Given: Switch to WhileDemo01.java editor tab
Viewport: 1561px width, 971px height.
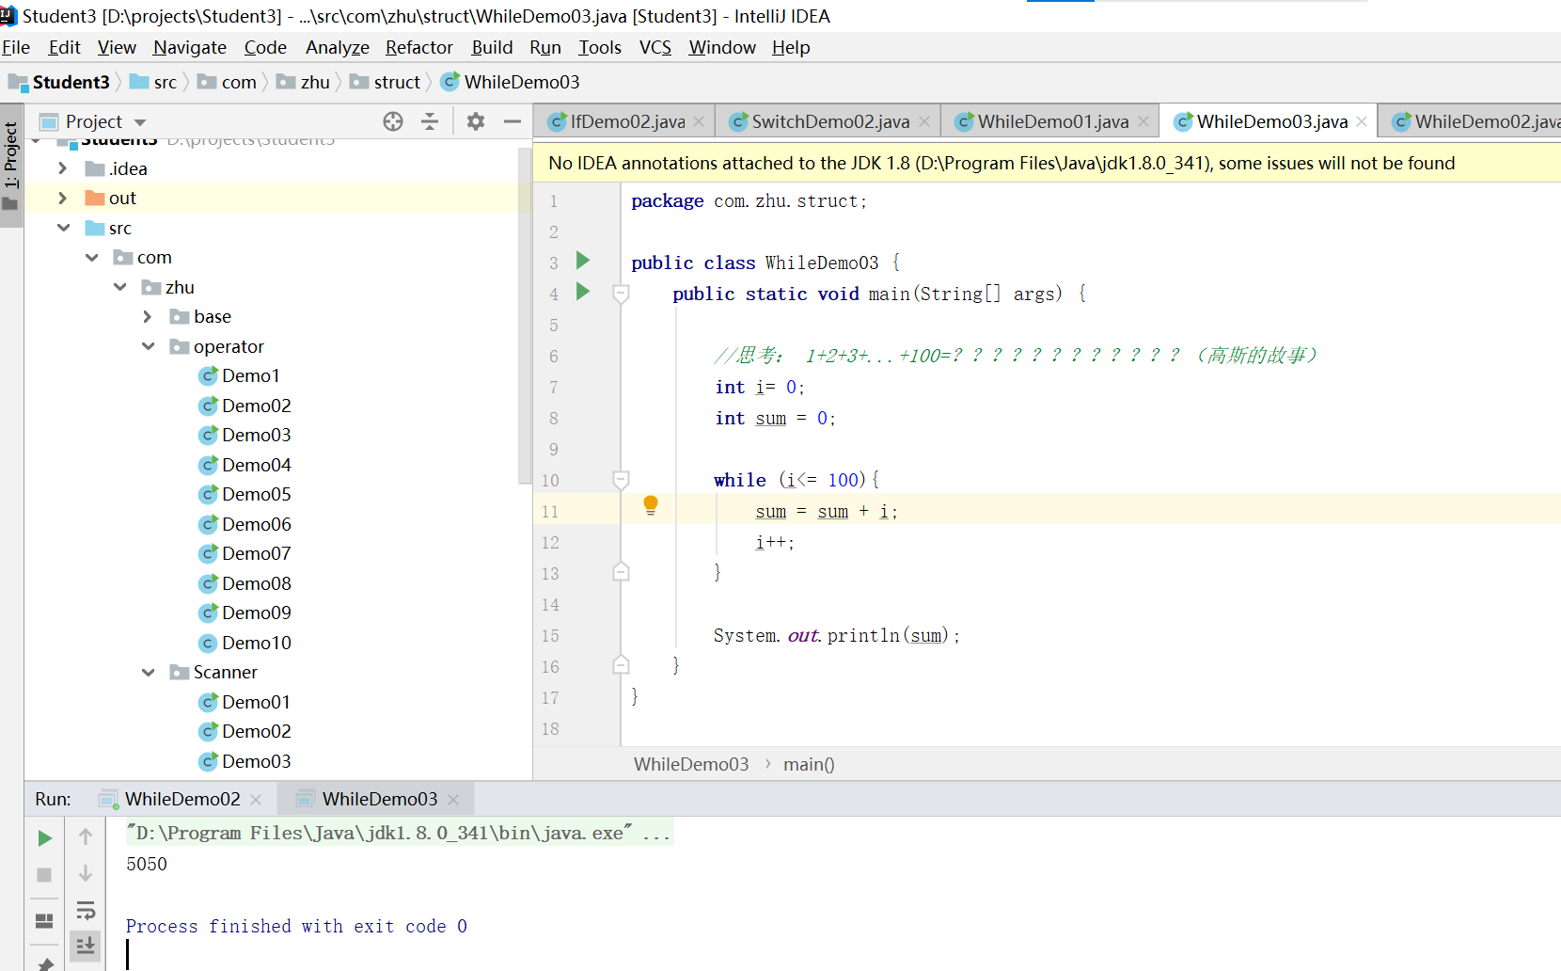Looking at the screenshot, I should coord(1051,121).
